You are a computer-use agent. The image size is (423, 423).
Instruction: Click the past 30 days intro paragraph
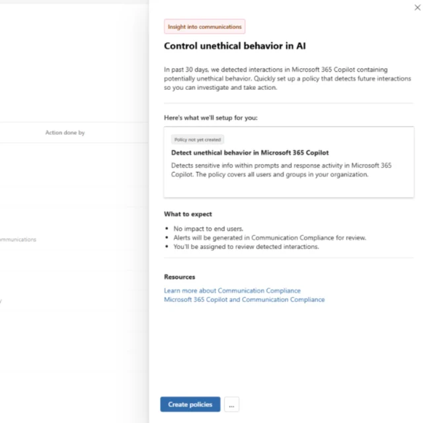[286, 78]
